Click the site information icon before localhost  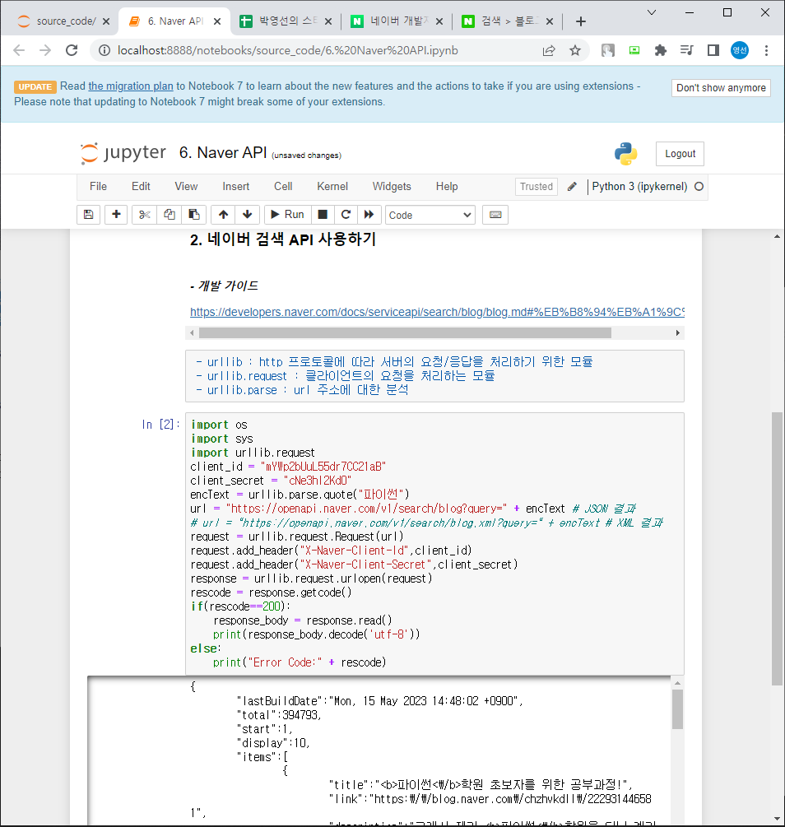(105, 51)
